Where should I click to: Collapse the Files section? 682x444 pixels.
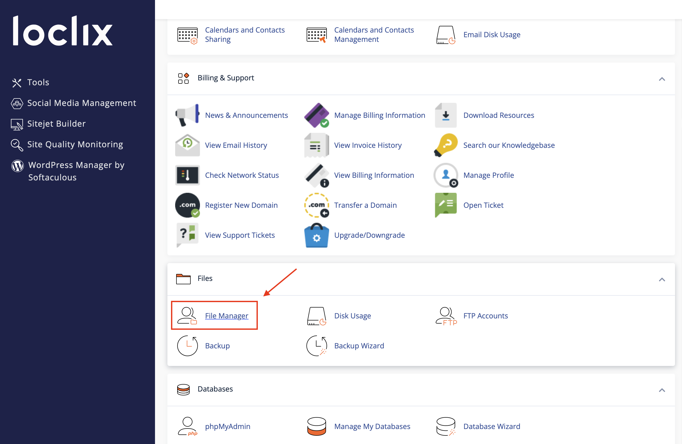click(662, 279)
